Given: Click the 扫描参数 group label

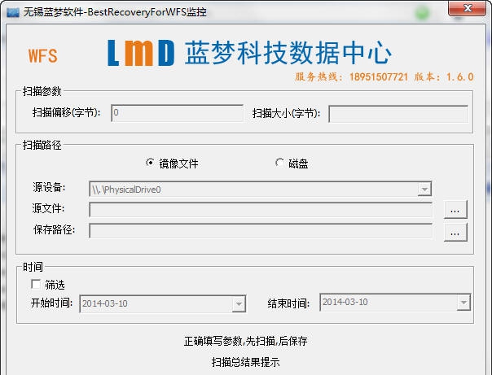Looking at the screenshot, I should [42, 91].
